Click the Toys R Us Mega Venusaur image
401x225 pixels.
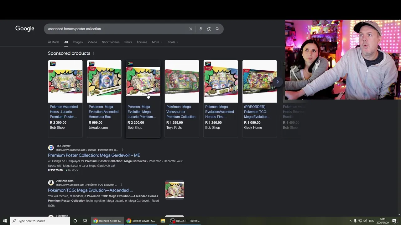[182, 81]
